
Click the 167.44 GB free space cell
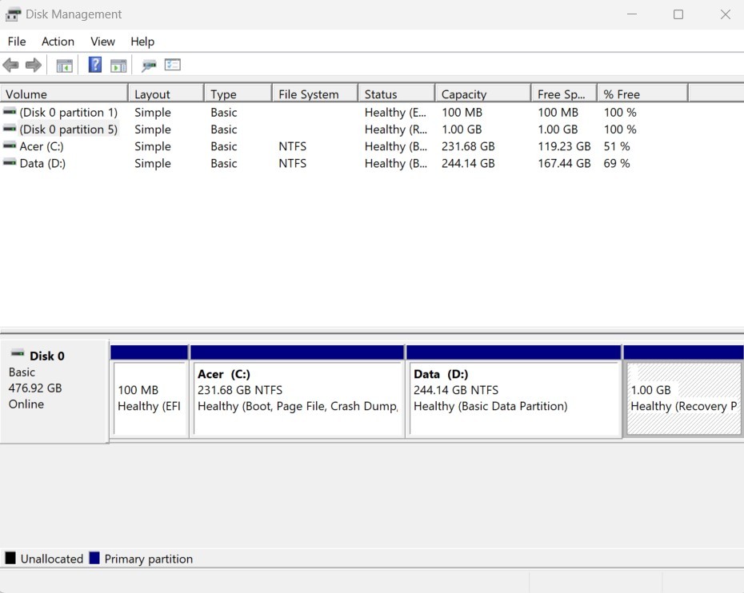564,164
